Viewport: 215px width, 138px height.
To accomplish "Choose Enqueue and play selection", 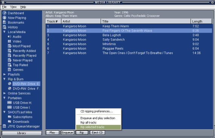I will pyautogui.click(x=98, y=118).
